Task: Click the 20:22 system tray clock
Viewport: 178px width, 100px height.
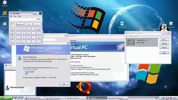Action: pos(175,98)
